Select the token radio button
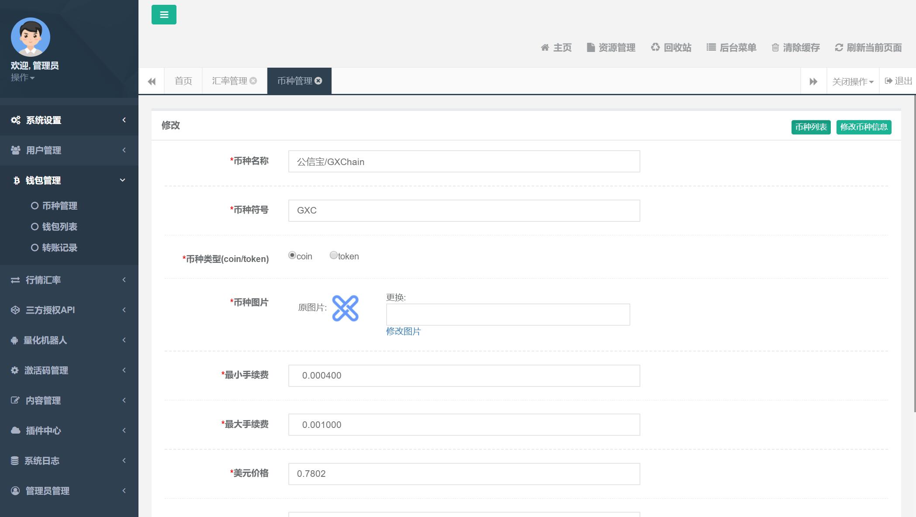This screenshot has width=916, height=517. pos(333,255)
